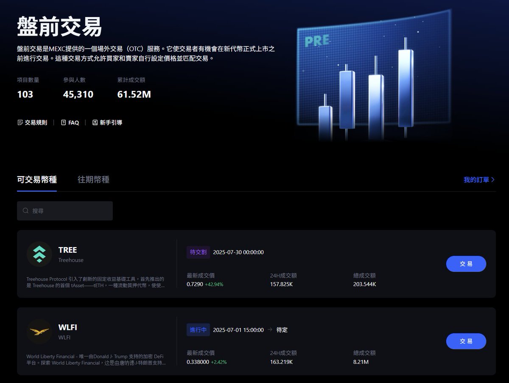The image size is (509, 383).
Task: Click the TREE price 0.7290
Action: (195, 284)
